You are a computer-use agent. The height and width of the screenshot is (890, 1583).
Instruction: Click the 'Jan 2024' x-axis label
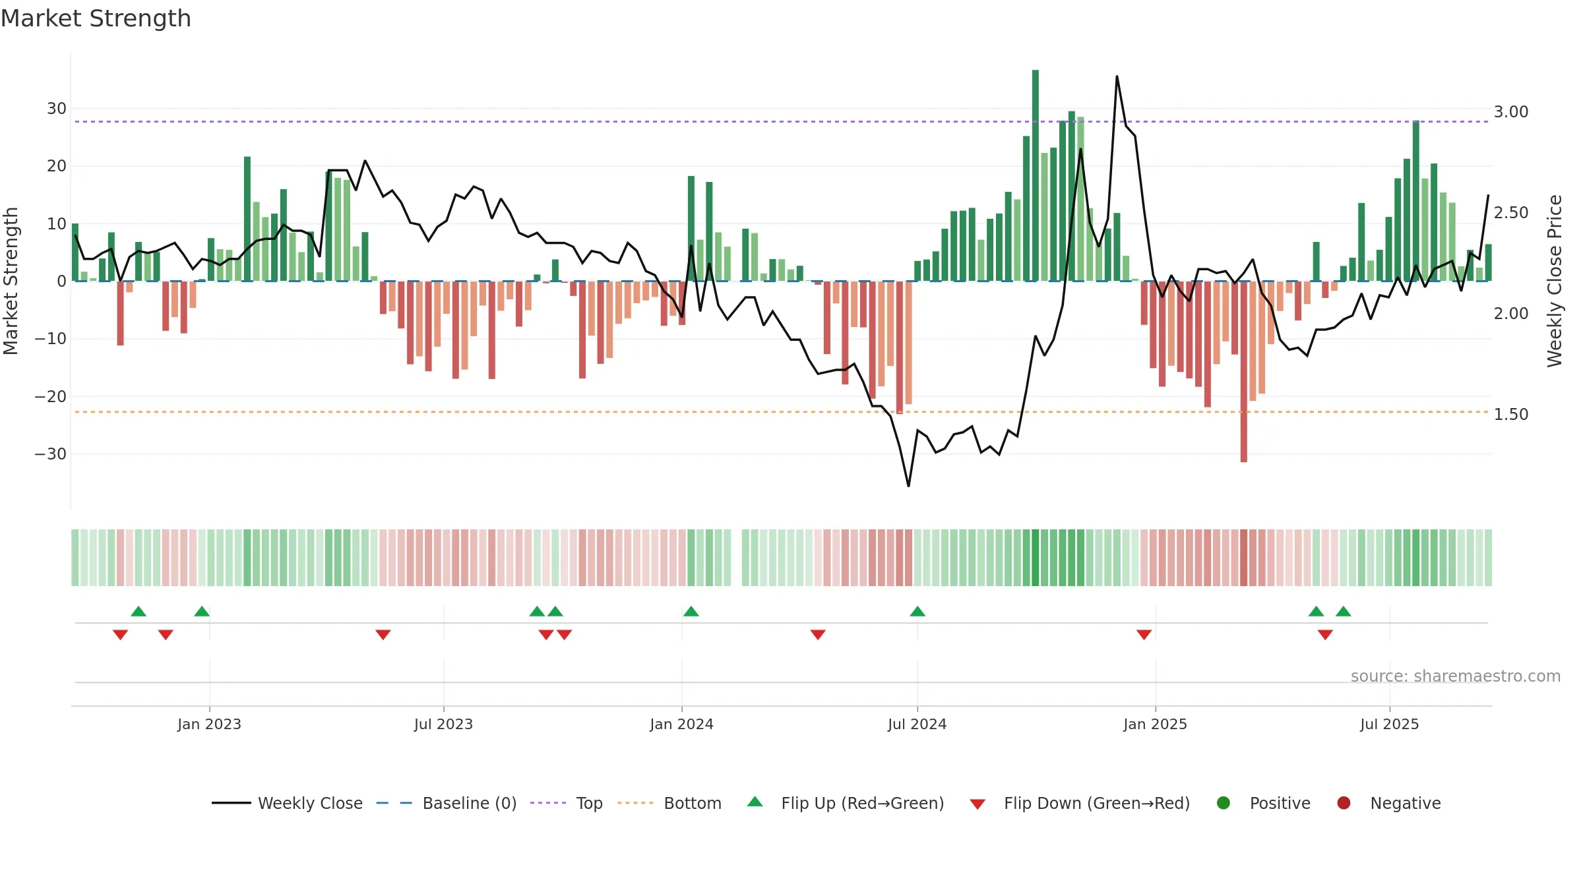click(x=681, y=724)
